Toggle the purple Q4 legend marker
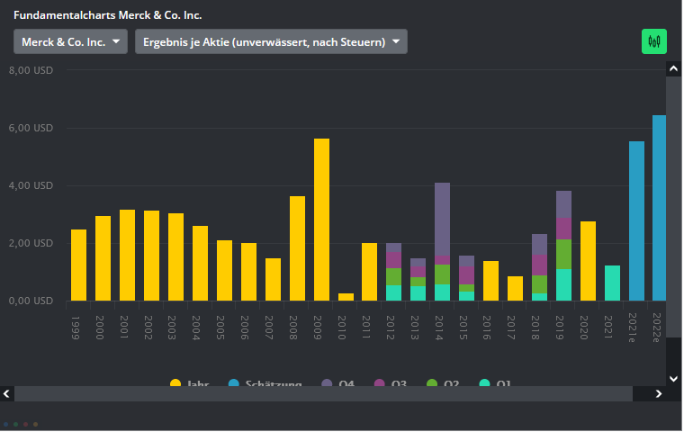Screen dimensions: 684x432 [x=328, y=383]
